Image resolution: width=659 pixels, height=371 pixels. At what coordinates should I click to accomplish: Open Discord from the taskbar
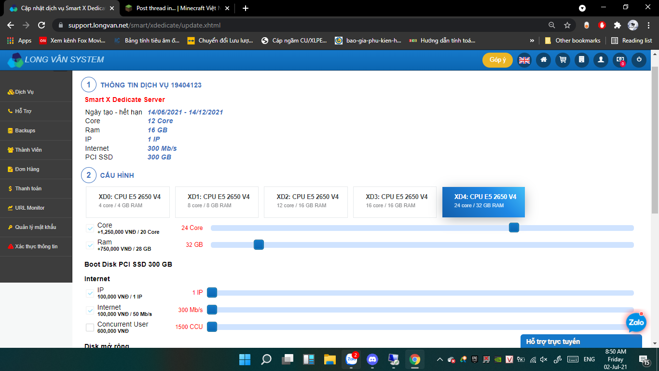pos(372,359)
